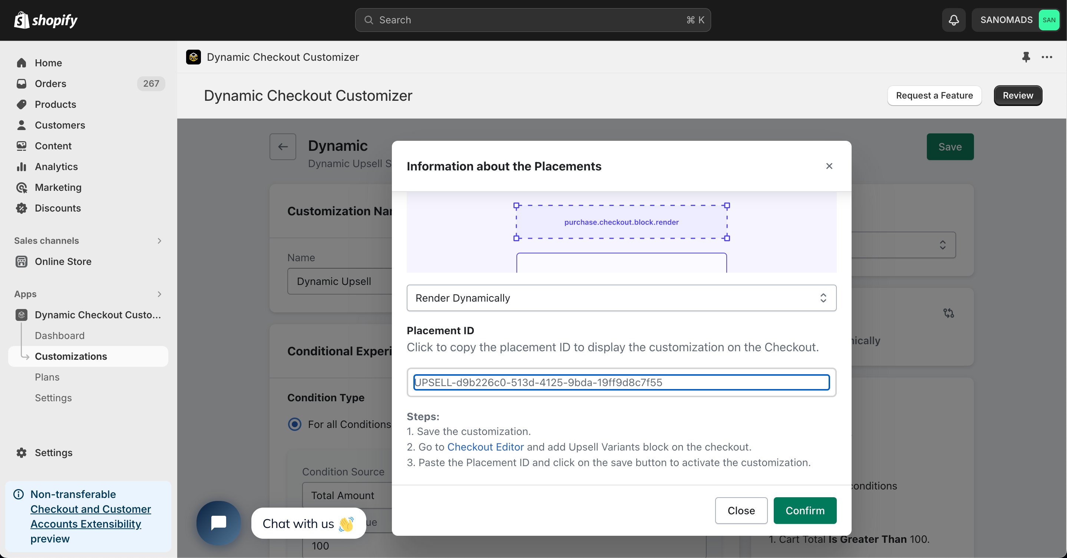Open the Checkout Editor link

pyautogui.click(x=485, y=446)
